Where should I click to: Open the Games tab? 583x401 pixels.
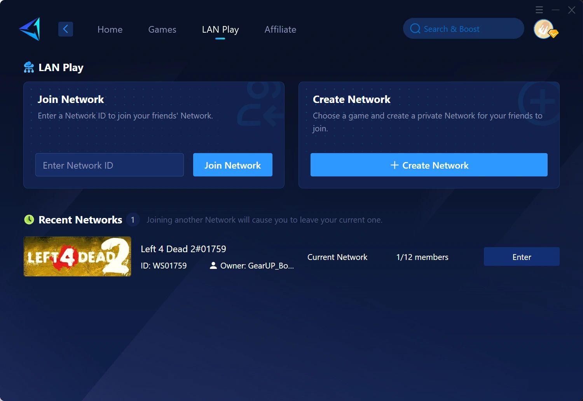(162, 30)
